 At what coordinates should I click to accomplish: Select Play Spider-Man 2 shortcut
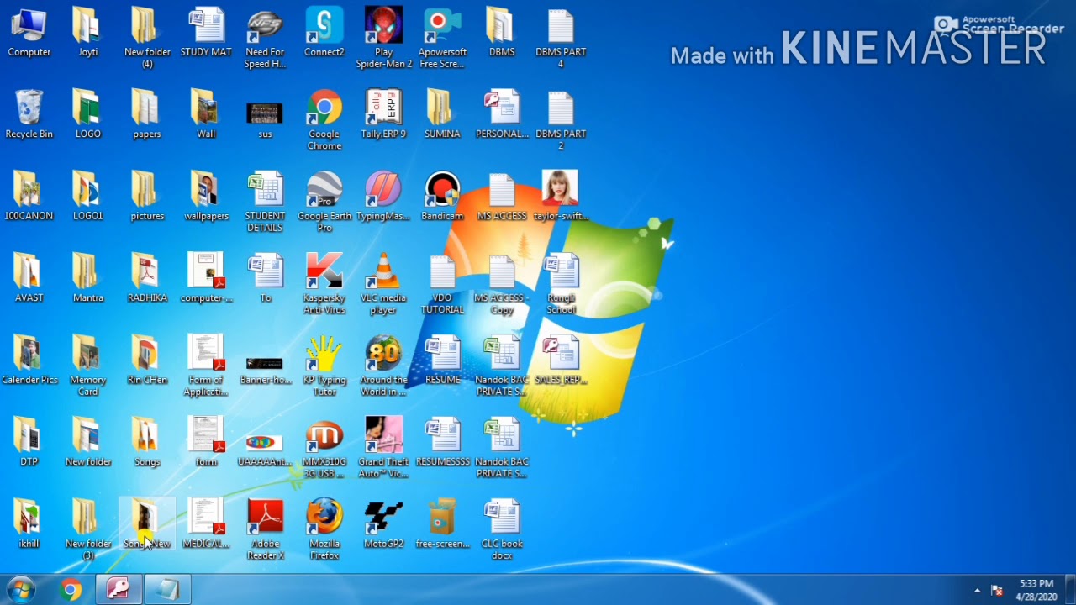(383, 39)
